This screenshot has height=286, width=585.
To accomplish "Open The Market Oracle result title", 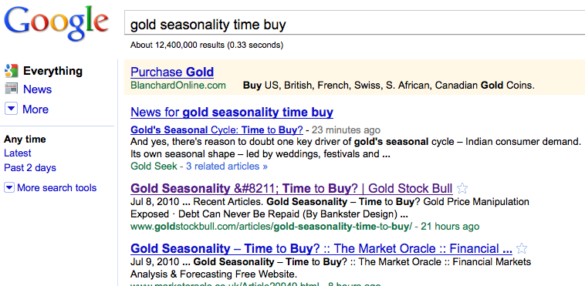I will 322,248.
